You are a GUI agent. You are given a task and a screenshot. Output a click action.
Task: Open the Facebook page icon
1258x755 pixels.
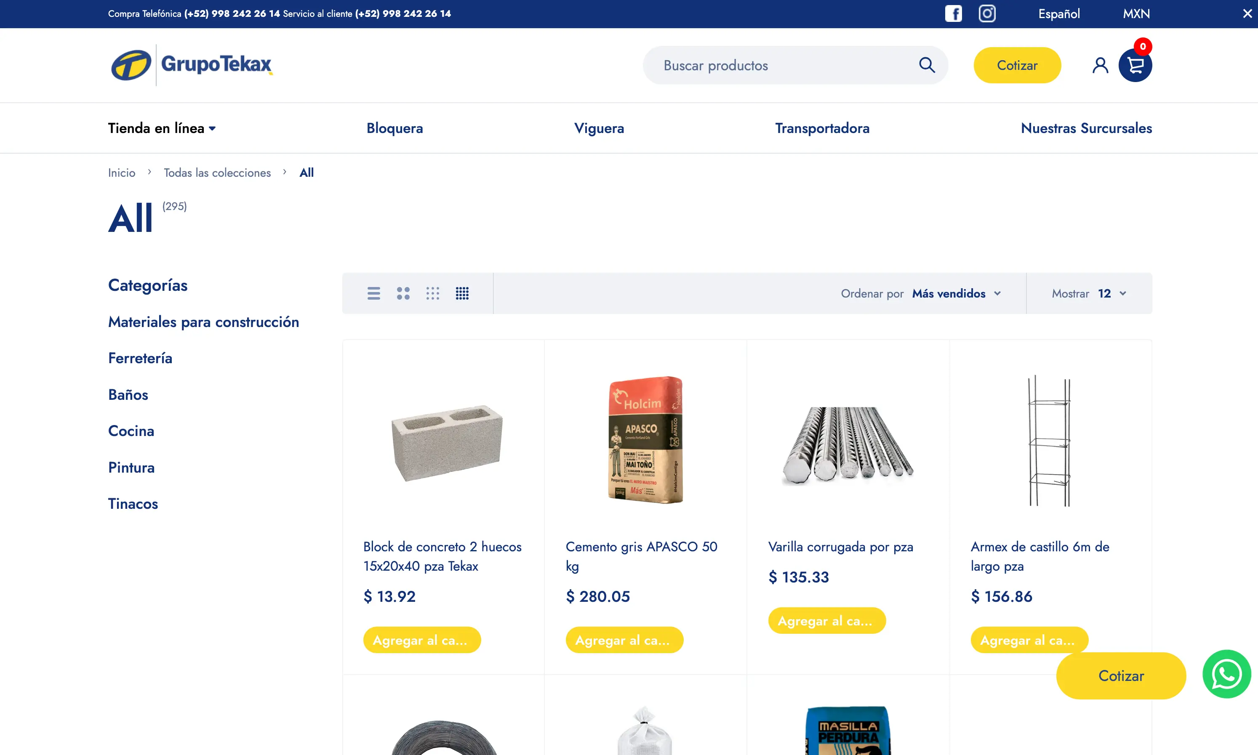tap(953, 14)
